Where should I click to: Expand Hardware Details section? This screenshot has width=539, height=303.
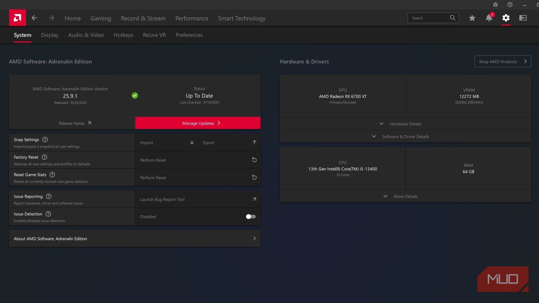(405, 124)
